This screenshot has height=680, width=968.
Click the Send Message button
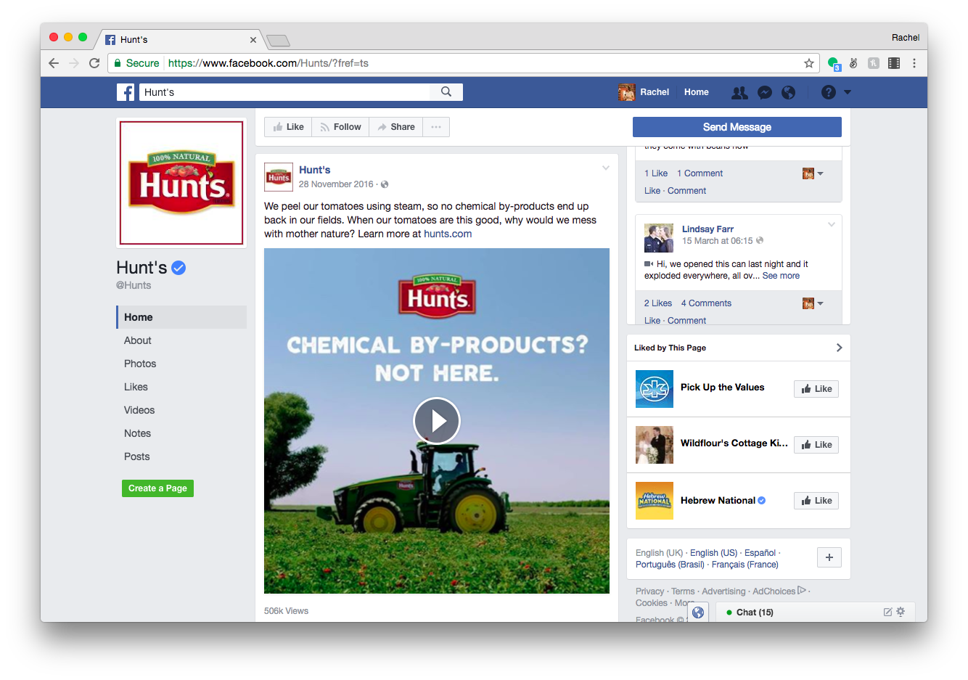(x=737, y=127)
